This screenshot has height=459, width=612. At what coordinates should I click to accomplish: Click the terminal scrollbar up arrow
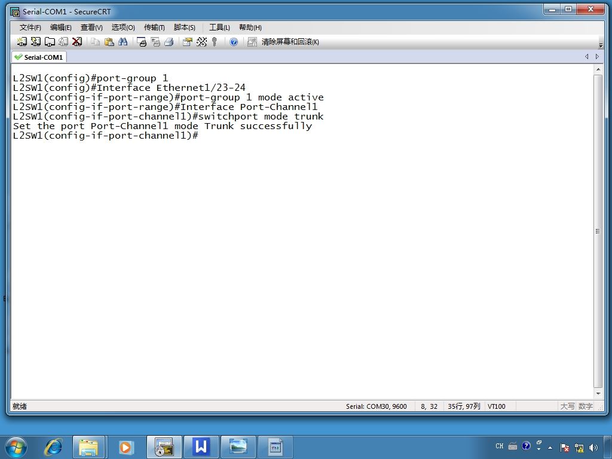click(598, 69)
